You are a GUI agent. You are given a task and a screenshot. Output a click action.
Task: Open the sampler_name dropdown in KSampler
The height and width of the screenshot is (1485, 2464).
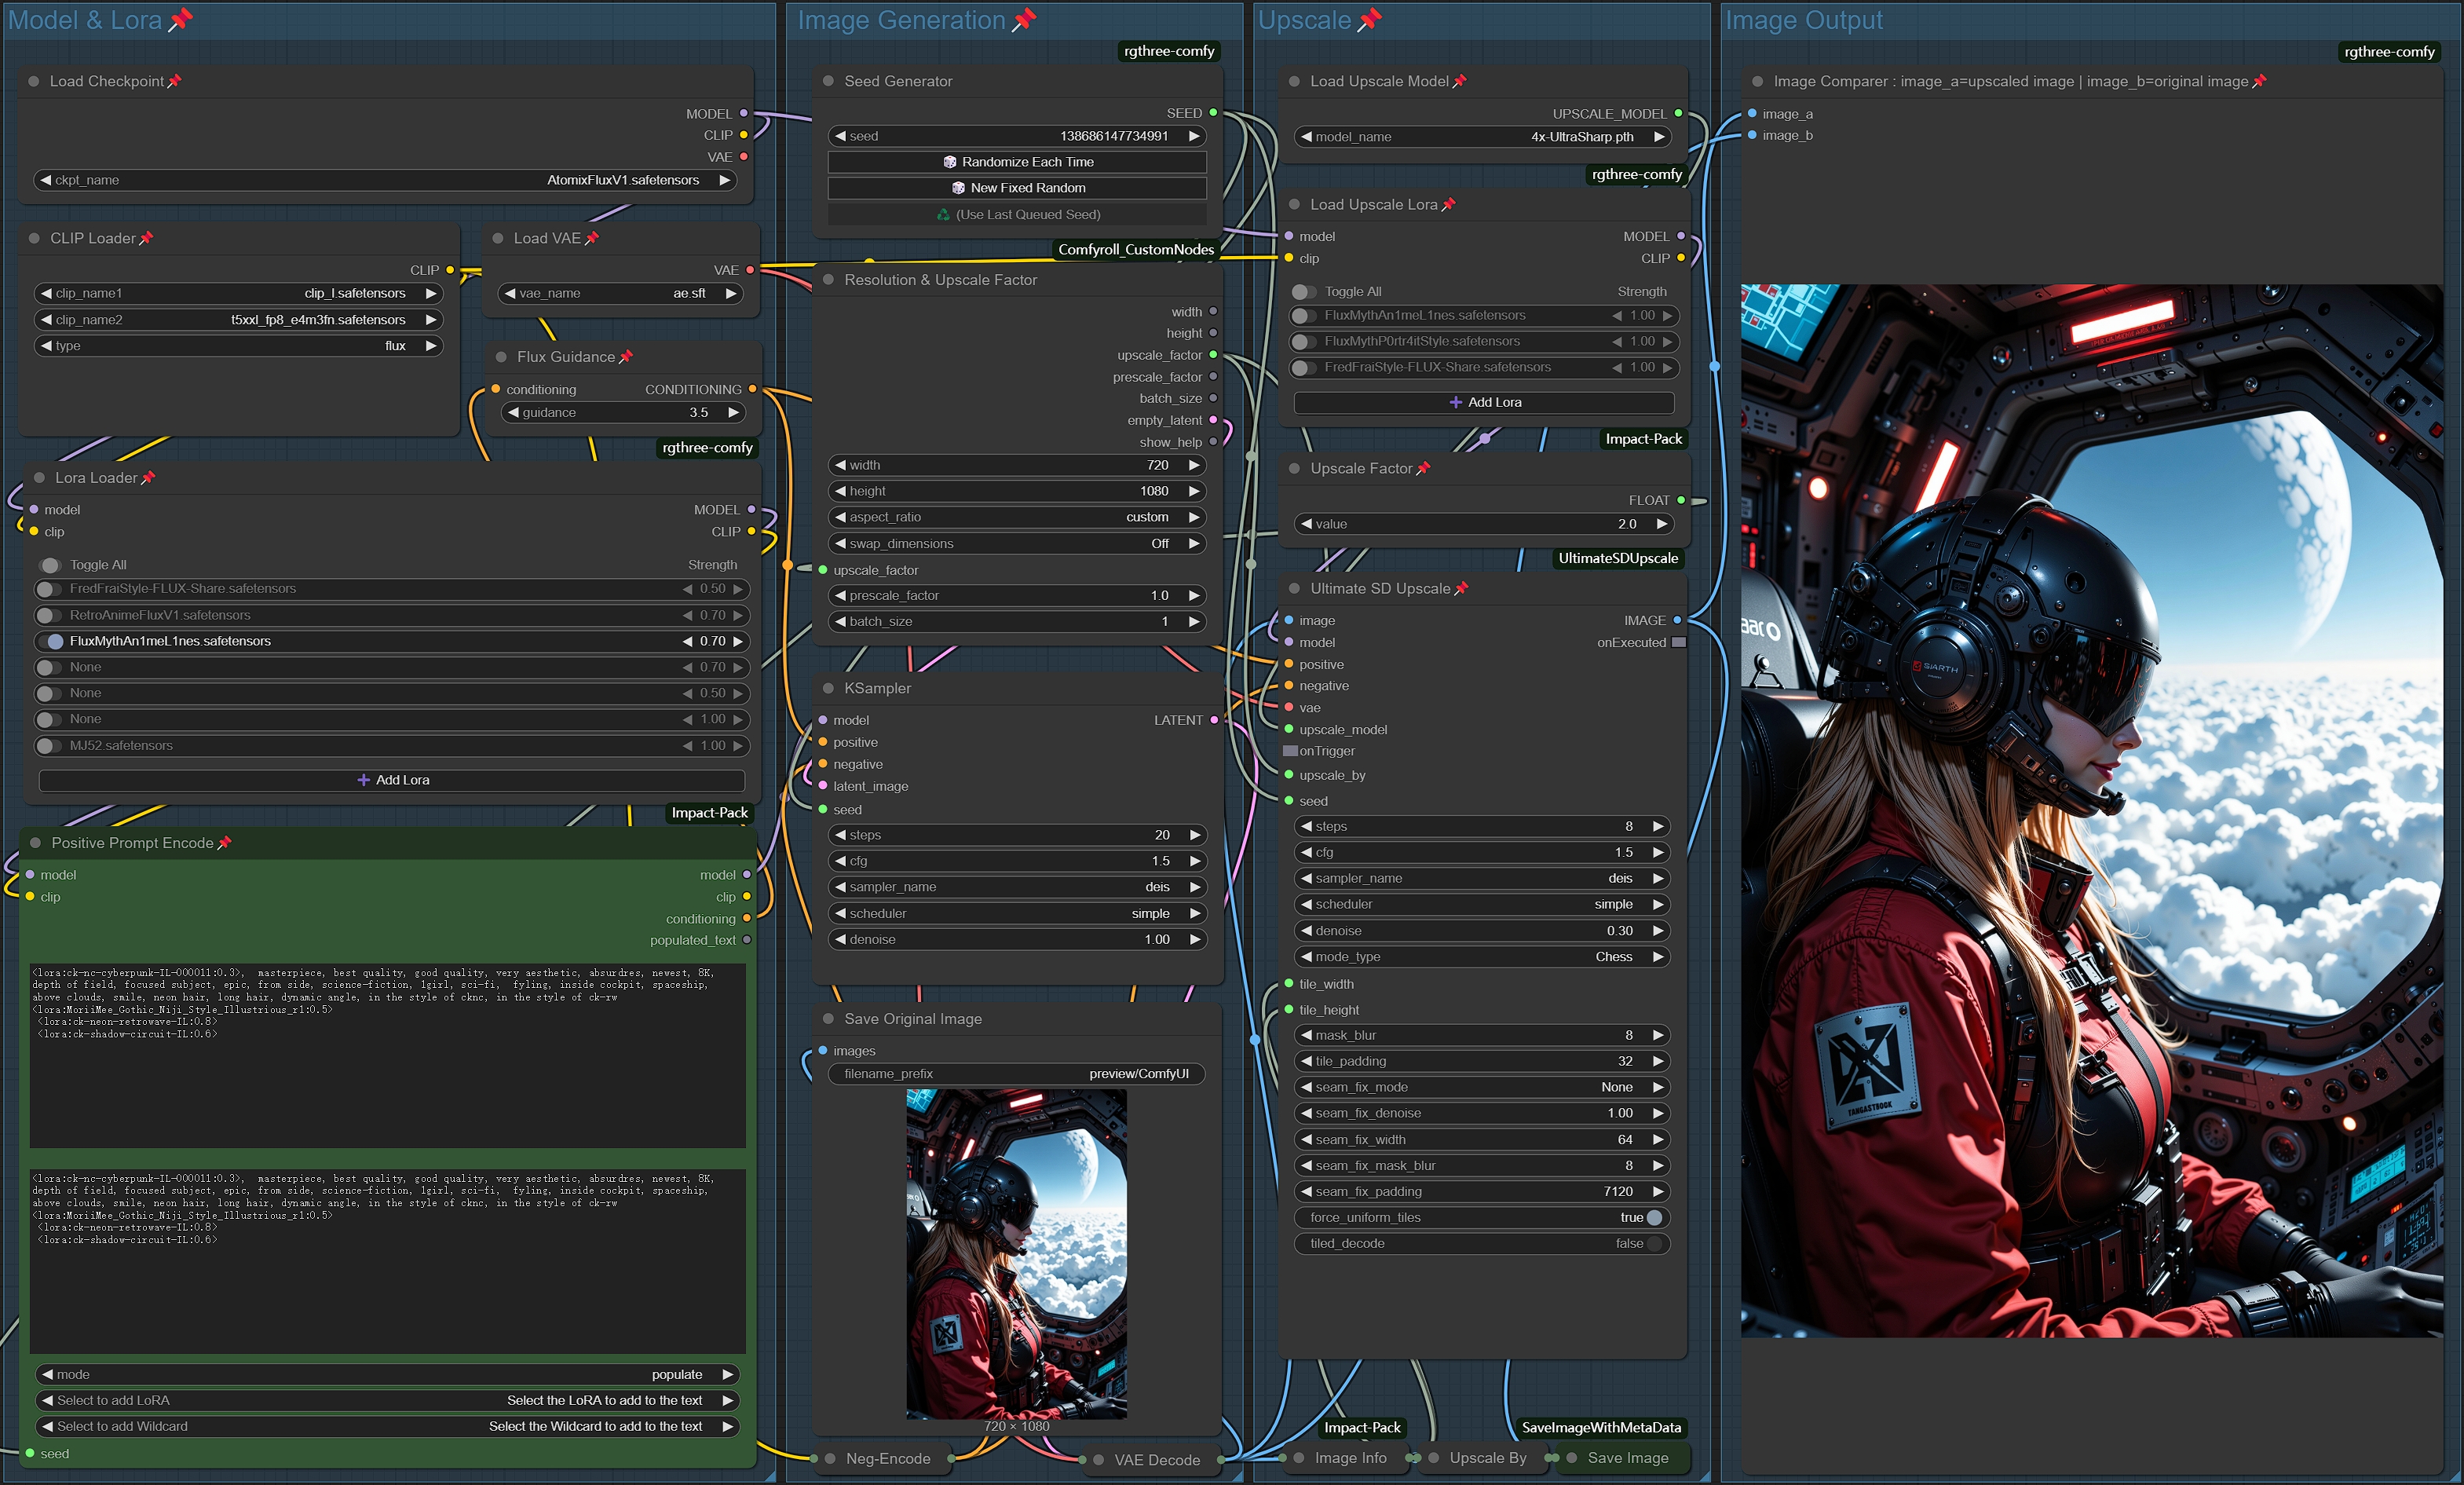1016,887
